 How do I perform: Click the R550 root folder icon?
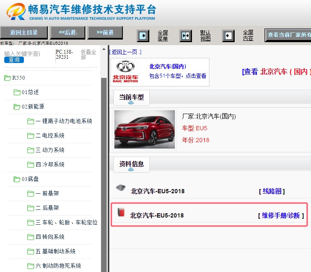[x=8, y=78]
